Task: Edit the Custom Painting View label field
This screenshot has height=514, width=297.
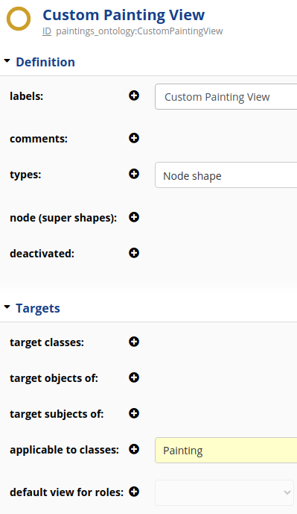Action: coord(226,97)
